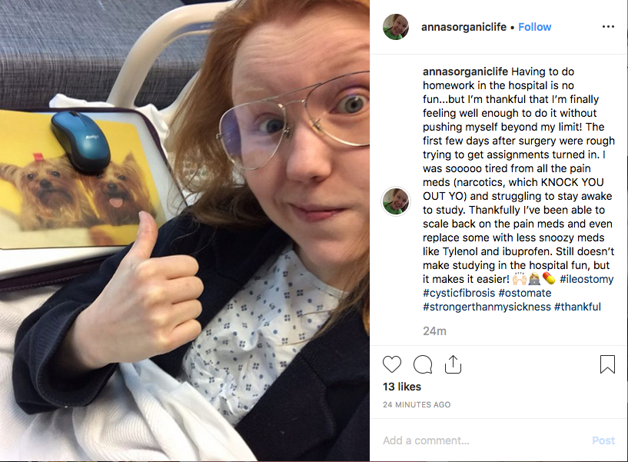Open the #thankful hashtag
The image size is (628, 462).
577,307
